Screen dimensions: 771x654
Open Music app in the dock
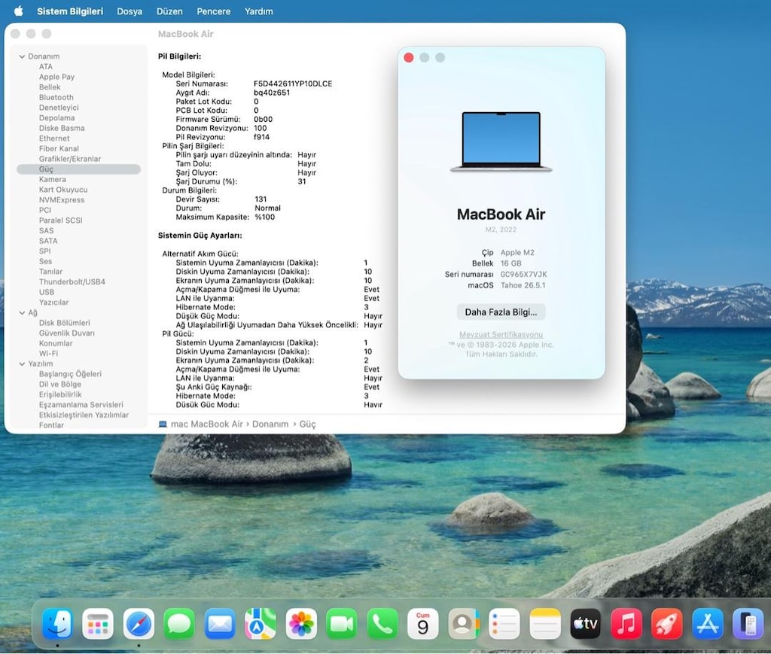[x=626, y=624]
